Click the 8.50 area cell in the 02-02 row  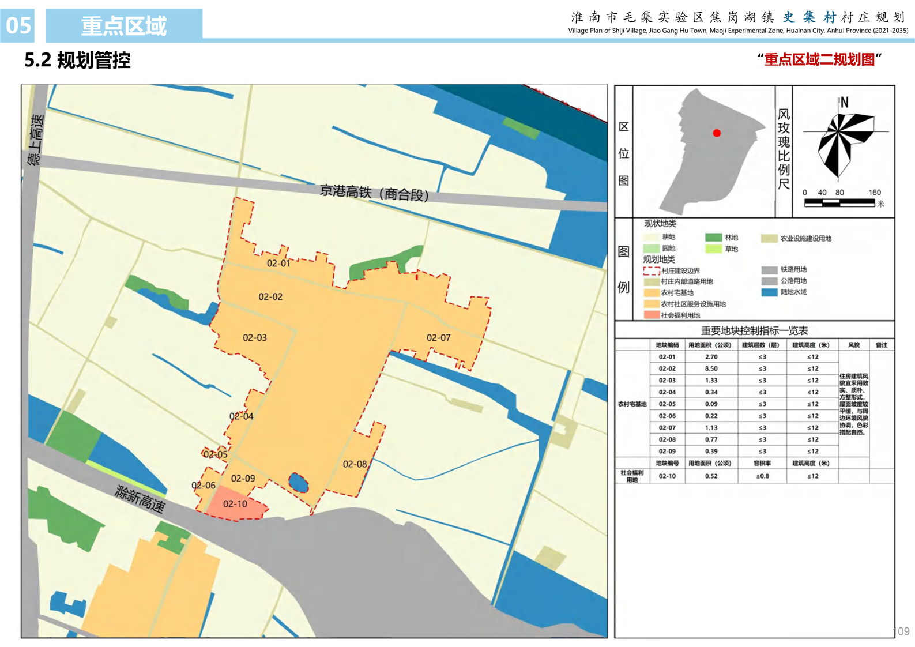(711, 368)
